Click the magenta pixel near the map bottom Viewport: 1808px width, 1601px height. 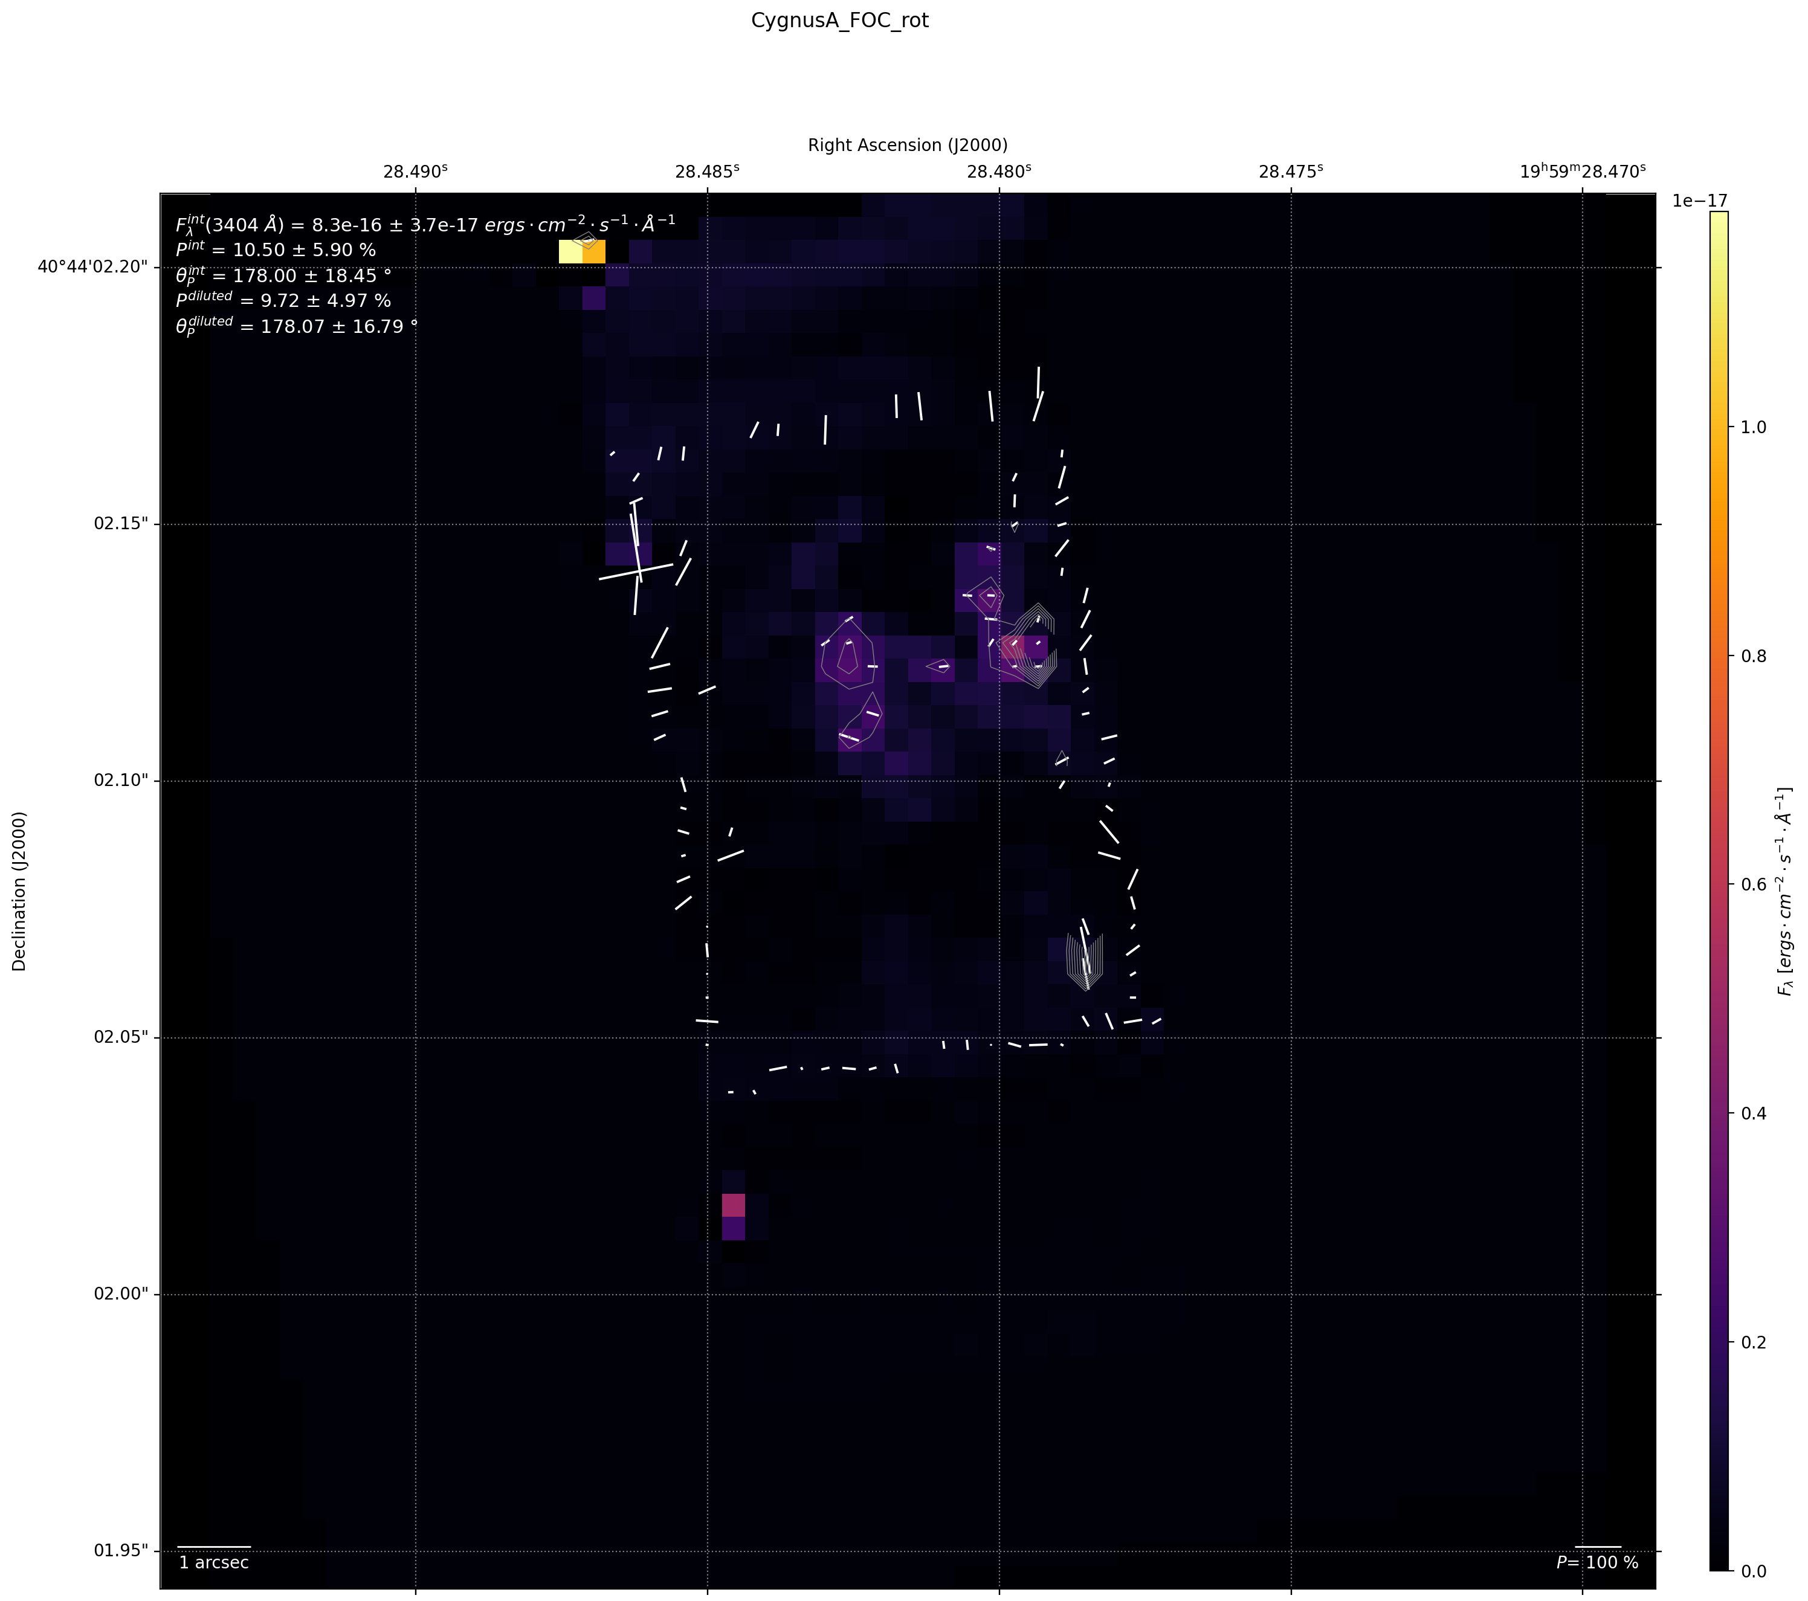[x=733, y=1205]
